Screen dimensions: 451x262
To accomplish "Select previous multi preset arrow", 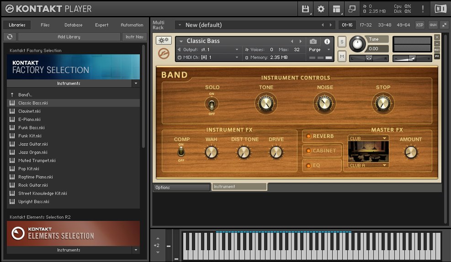I will [x=323, y=25].
